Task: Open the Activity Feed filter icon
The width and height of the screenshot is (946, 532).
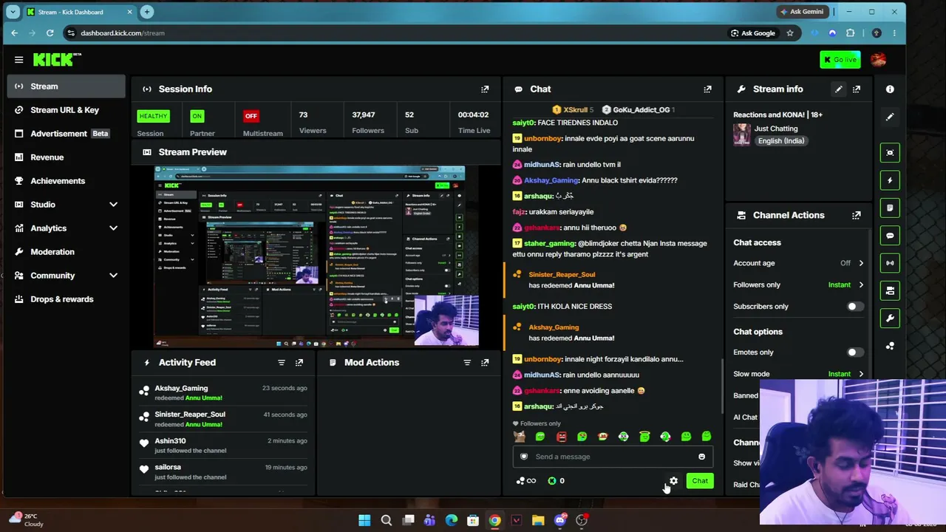Action: (x=281, y=363)
